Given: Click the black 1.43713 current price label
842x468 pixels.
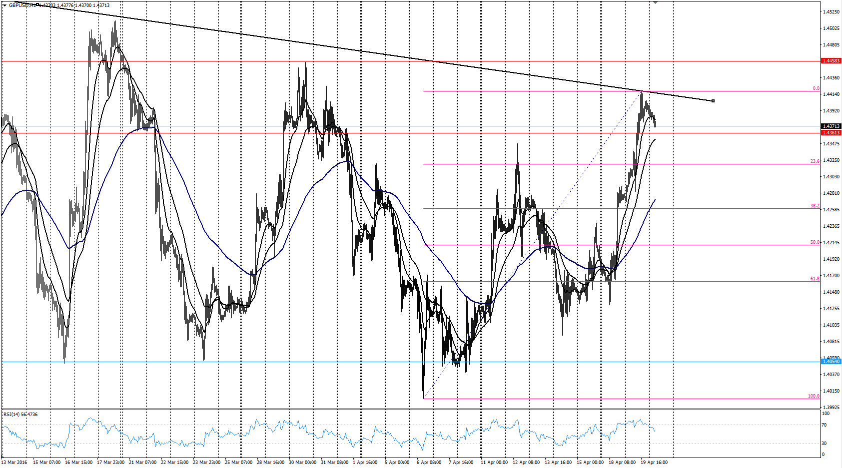Looking at the screenshot, I should (x=831, y=126).
